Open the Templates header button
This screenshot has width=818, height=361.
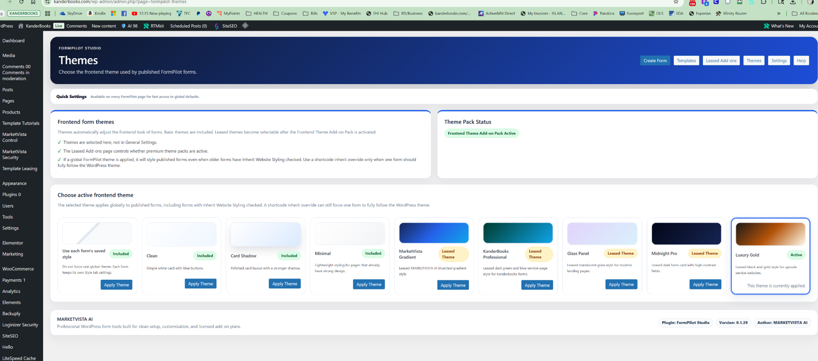(686, 60)
